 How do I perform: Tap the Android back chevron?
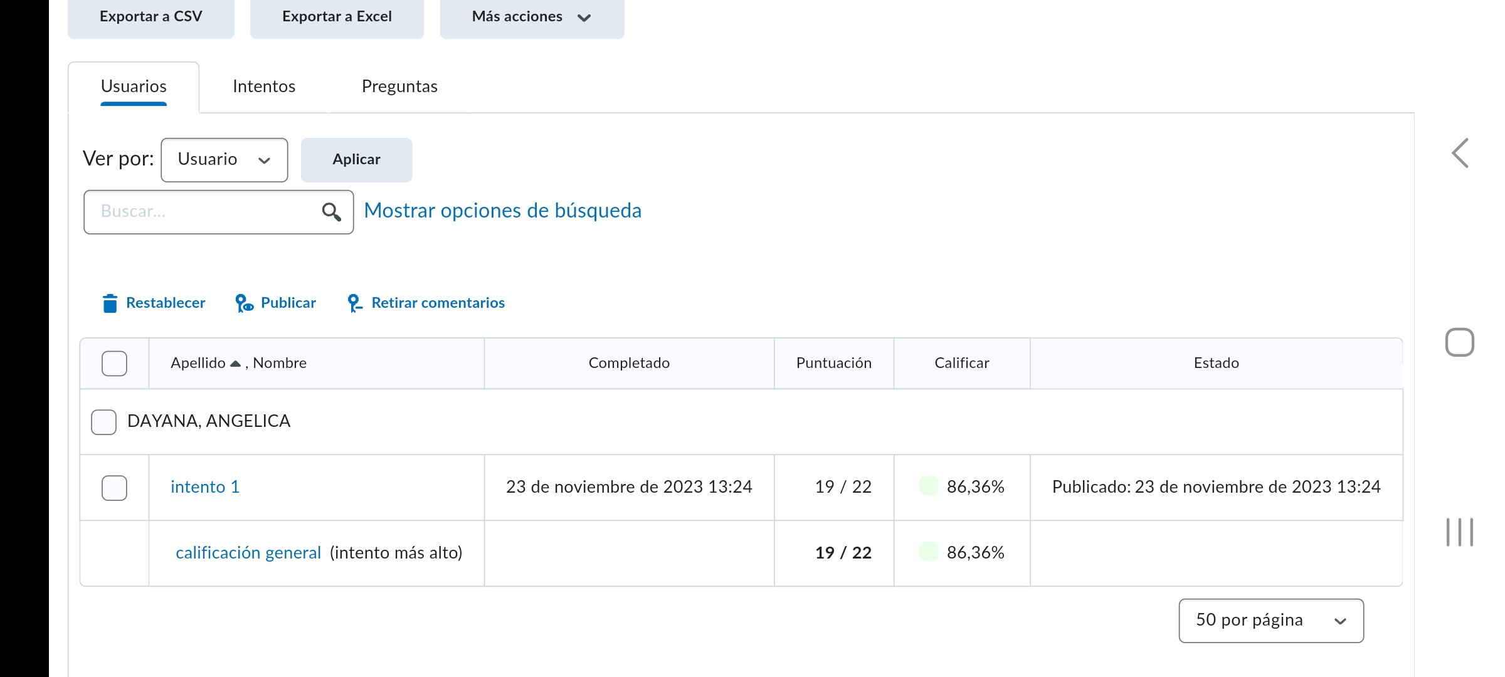point(1460,153)
